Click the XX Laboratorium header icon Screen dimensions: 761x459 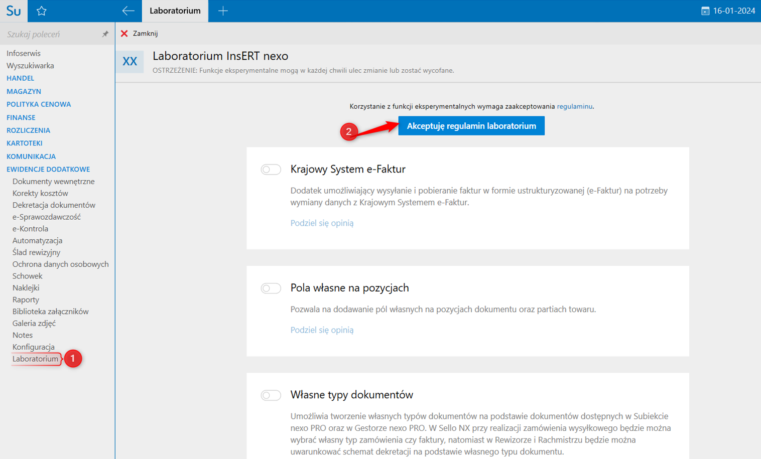(x=130, y=62)
